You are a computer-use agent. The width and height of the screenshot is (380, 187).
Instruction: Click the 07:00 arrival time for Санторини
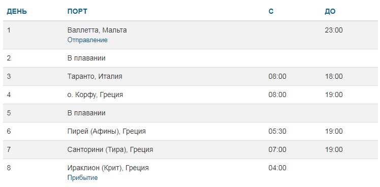point(277,149)
